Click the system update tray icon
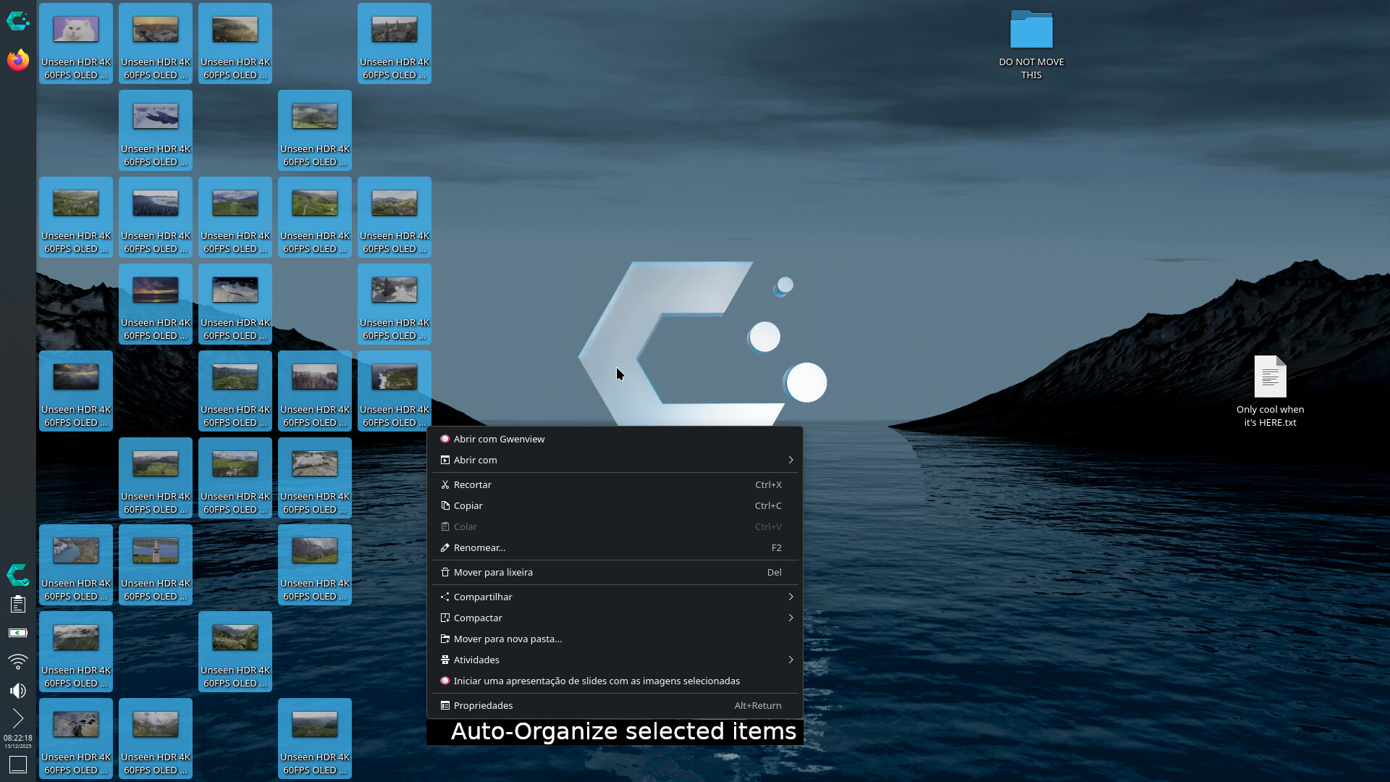 pos(17,576)
